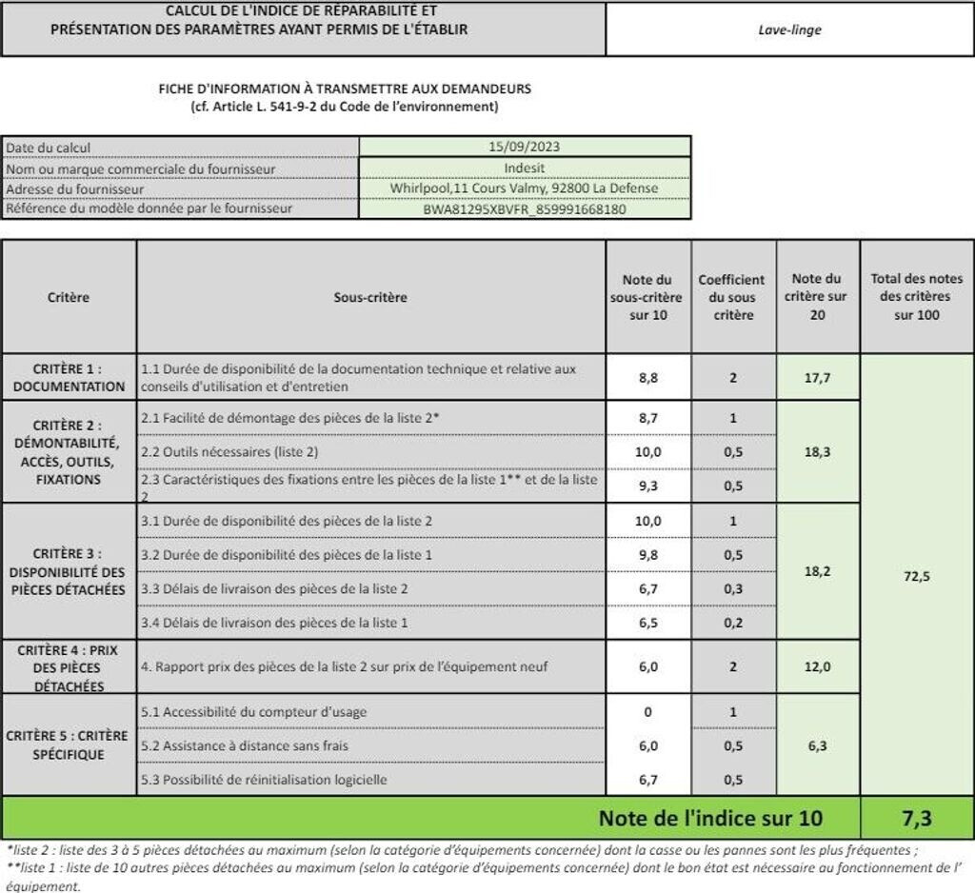Click the 9,3 score for fixation characteristics
Screen dimensions: 975x893
pos(647,486)
